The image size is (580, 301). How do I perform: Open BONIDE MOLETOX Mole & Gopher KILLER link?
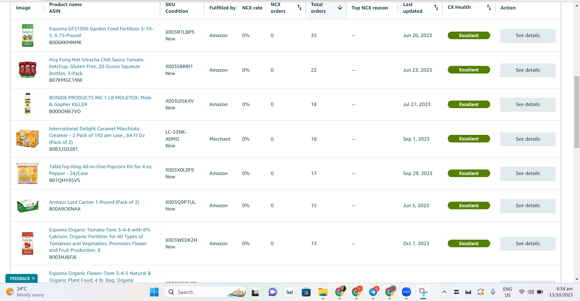coord(100,101)
